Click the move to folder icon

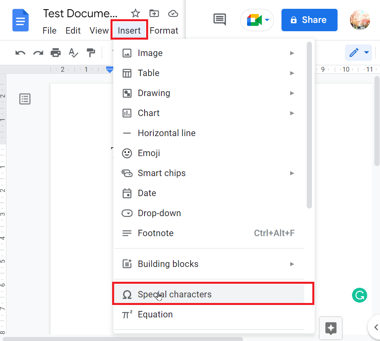154,13
